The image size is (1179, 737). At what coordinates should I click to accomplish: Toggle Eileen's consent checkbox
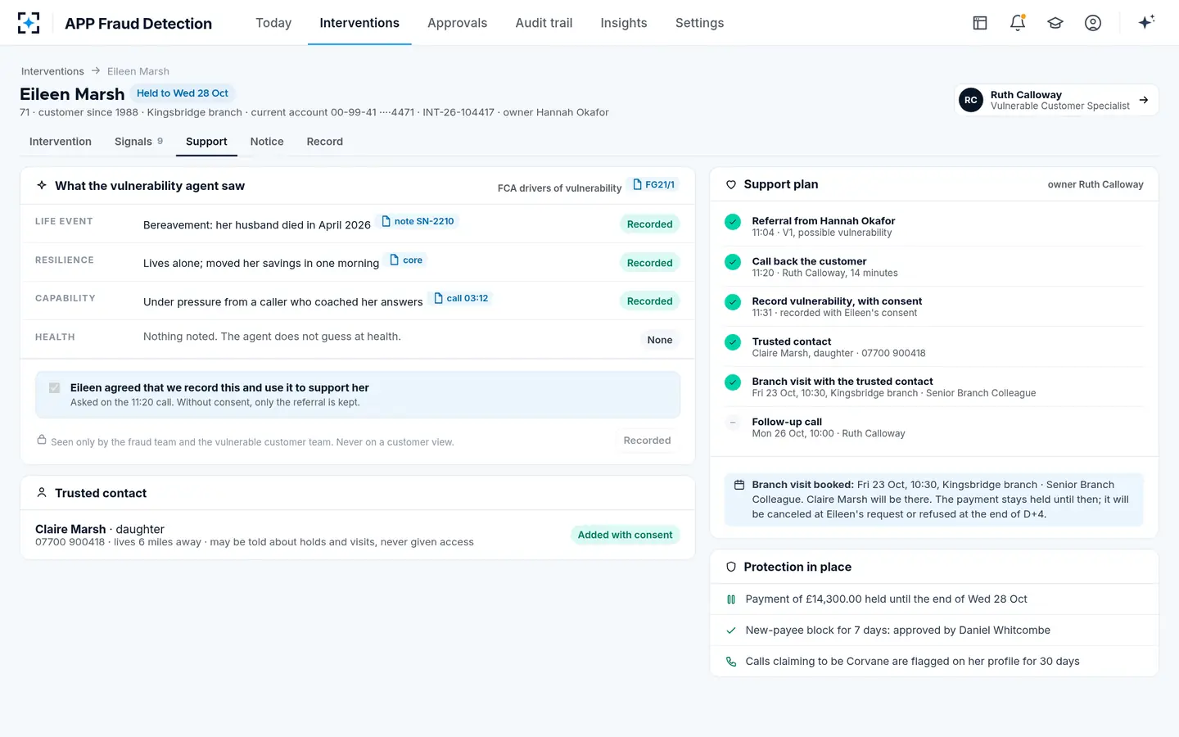[x=55, y=387]
